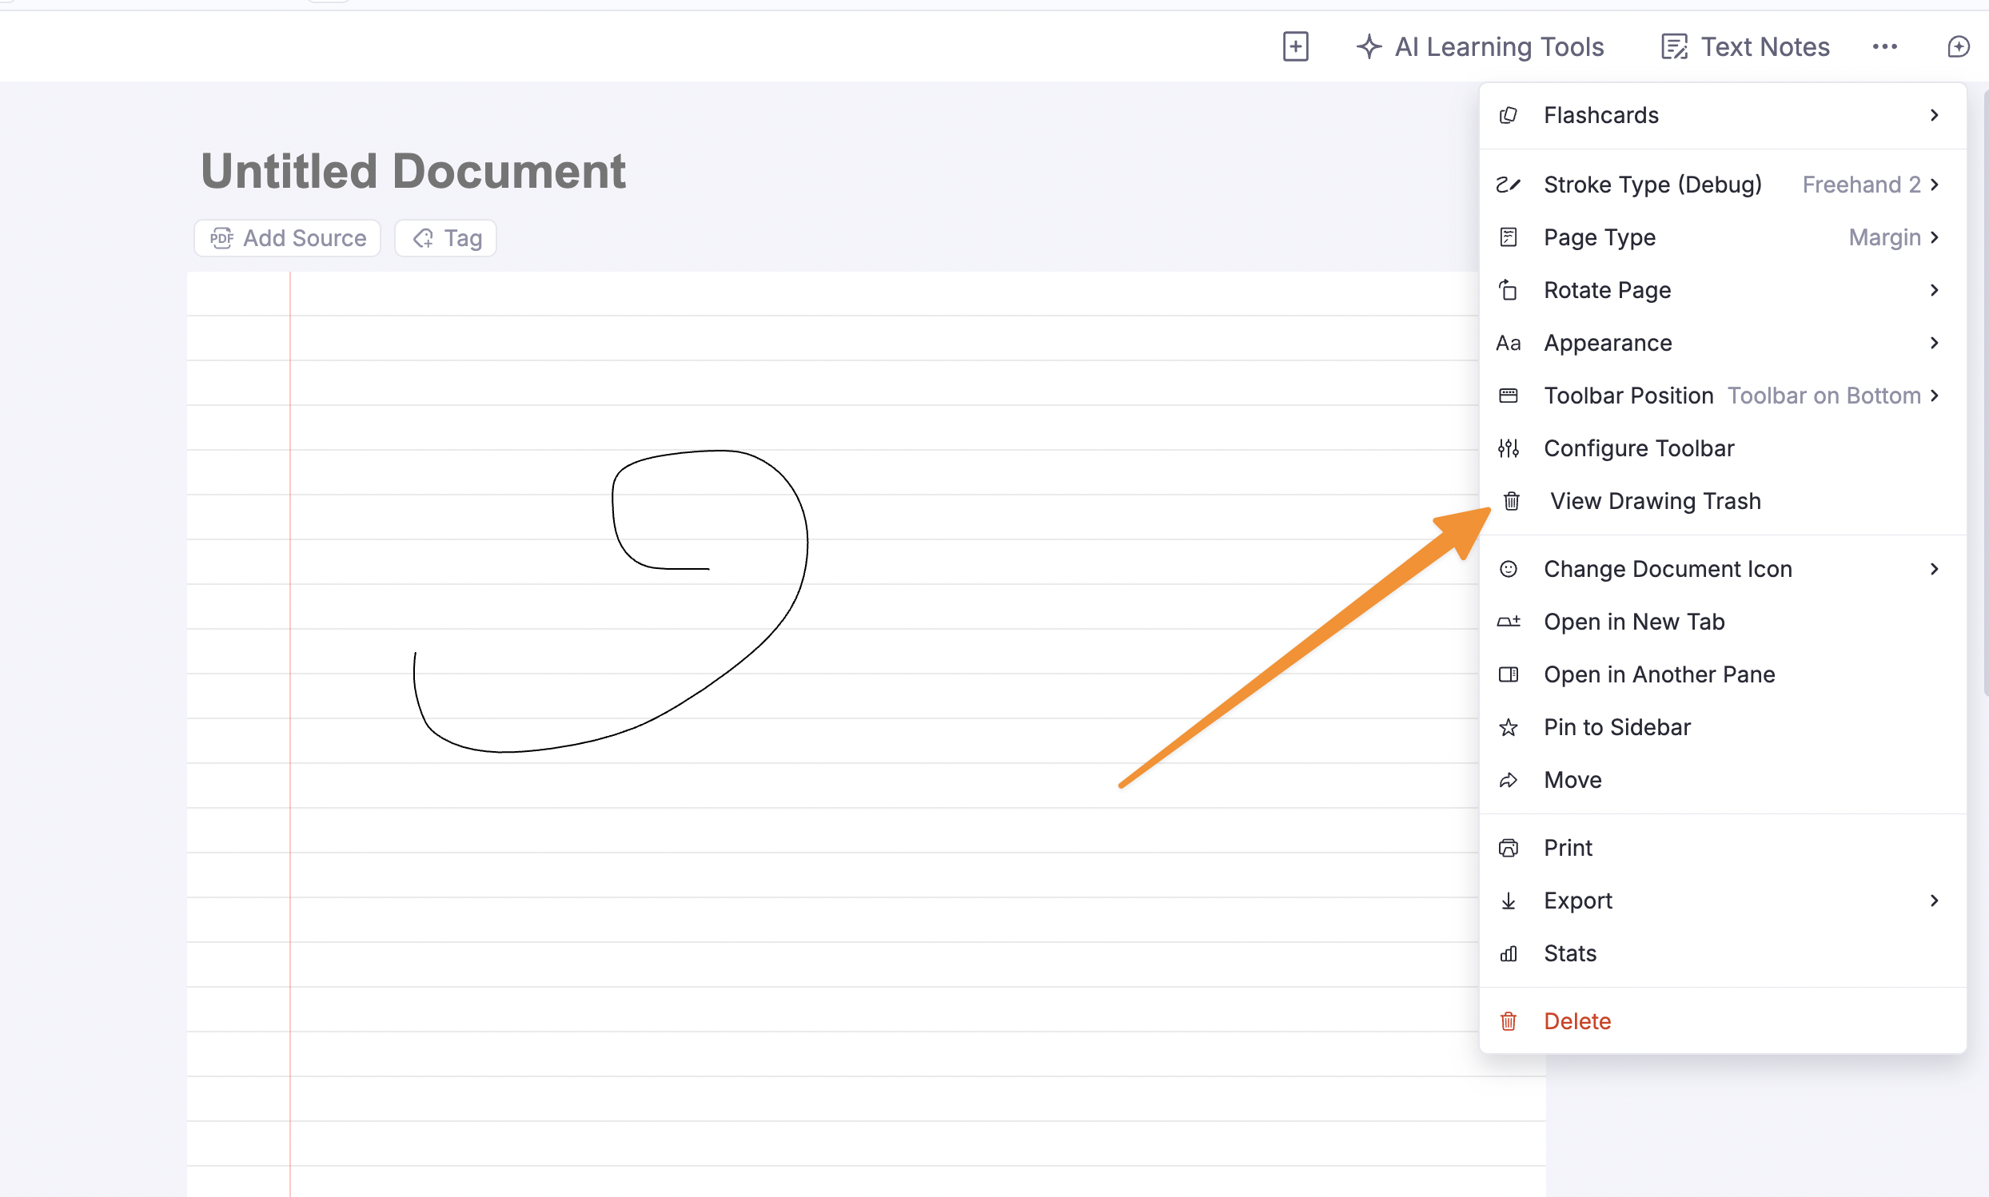1989x1197 pixels.
Task: Click the Pin to Sidebar star icon
Action: pos(1508,728)
